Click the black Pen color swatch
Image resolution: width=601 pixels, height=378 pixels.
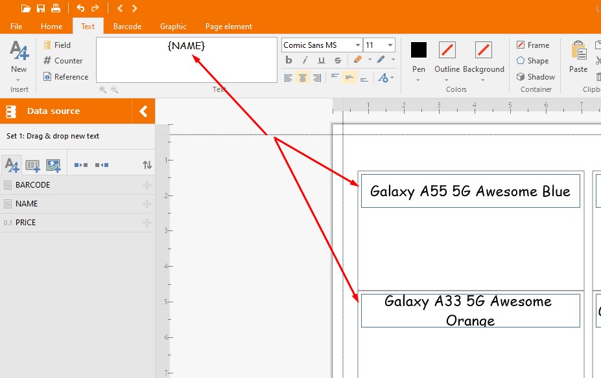point(419,50)
